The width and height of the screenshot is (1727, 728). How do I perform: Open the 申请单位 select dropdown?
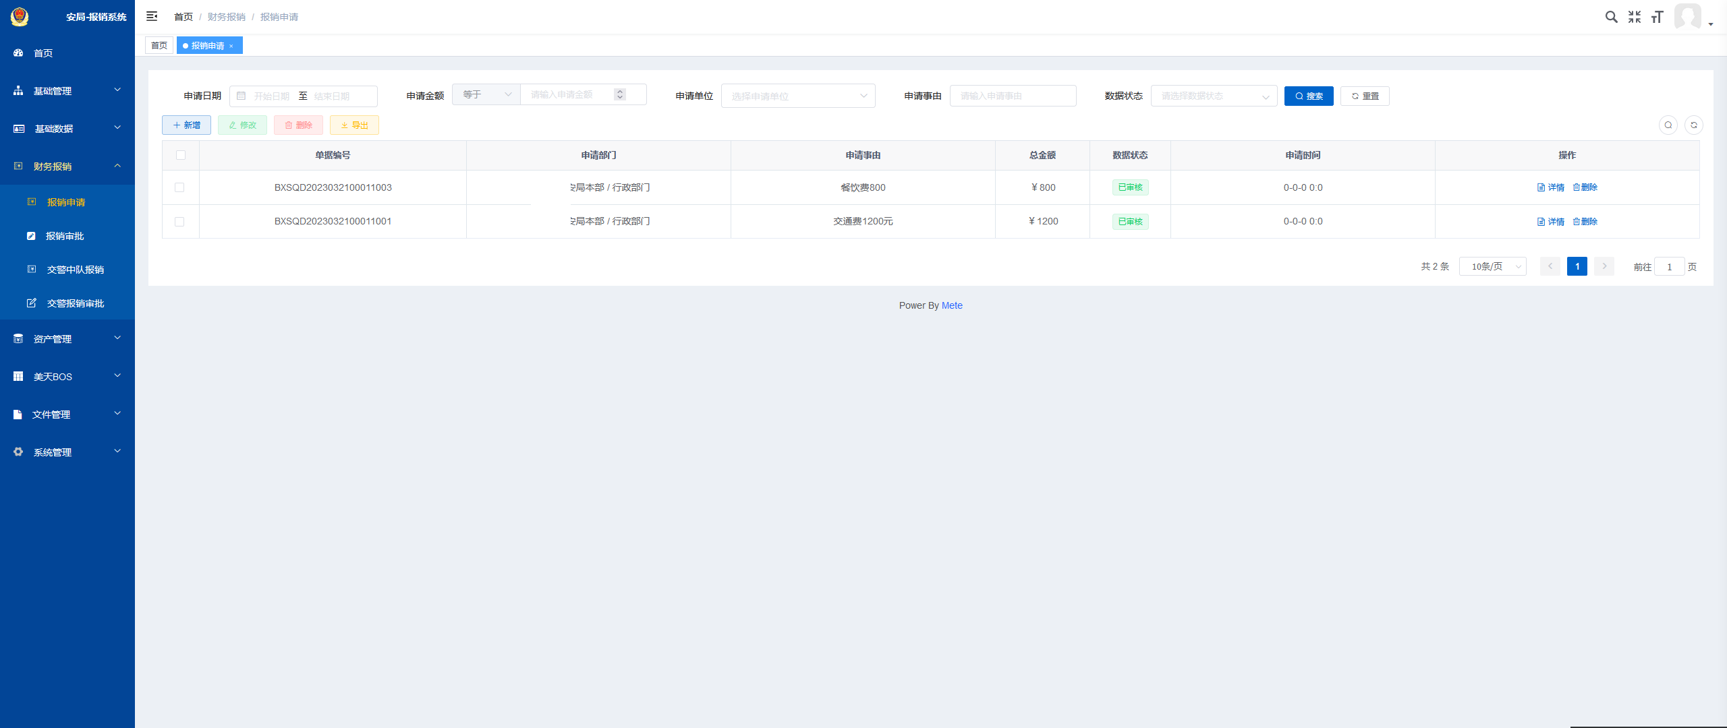point(798,96)
